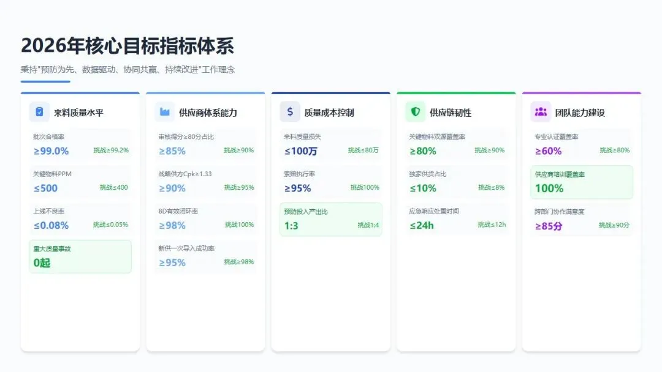Click 挑战100% in the 索赔执行率 row
662x372 pixels.
[365, 187]
